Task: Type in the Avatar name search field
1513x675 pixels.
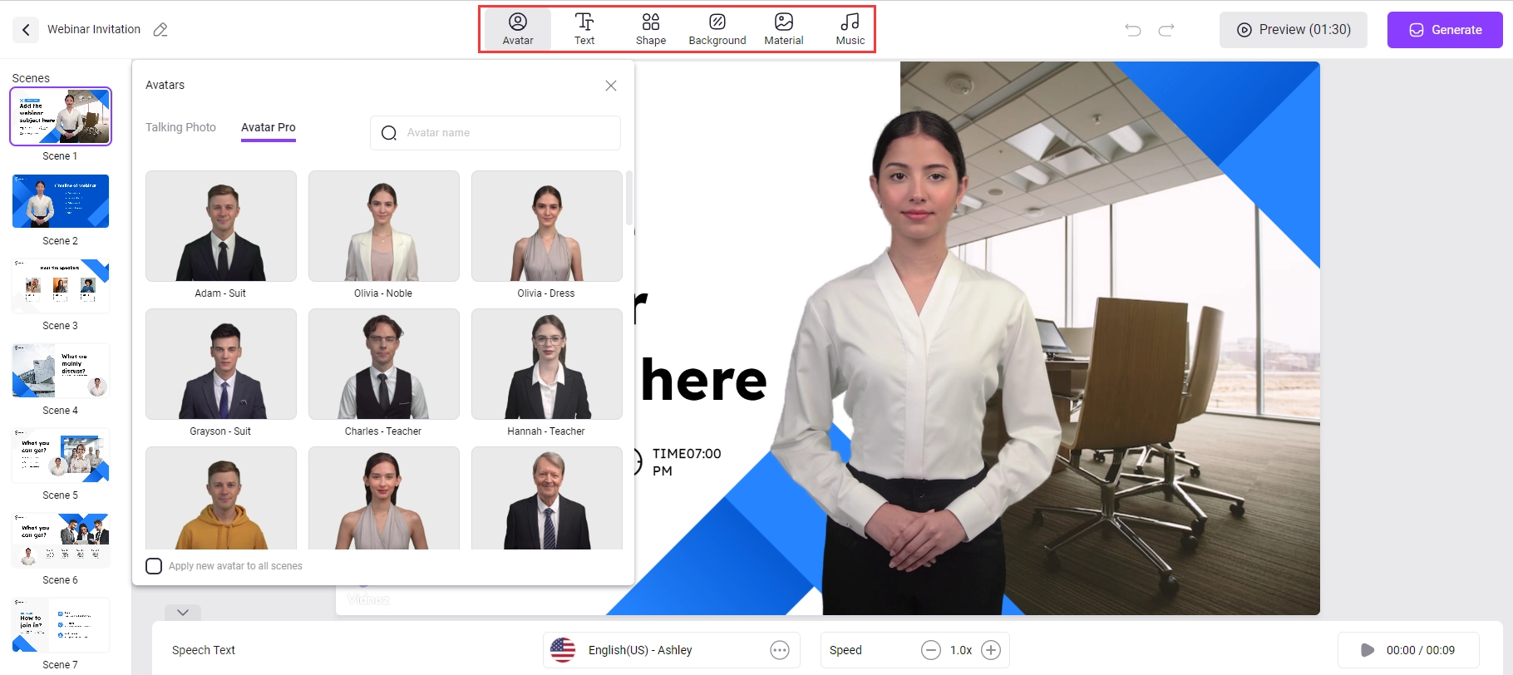Action: (x=507, y=133)
